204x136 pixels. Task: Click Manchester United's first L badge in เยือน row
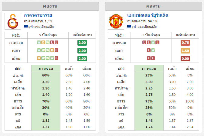(x=148, y=58)
